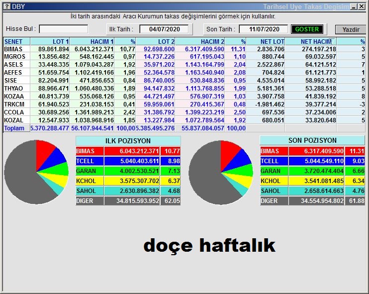
Task: Click yellow KCHOL swatch in ILK POZISYON
Action: (90, 181)
